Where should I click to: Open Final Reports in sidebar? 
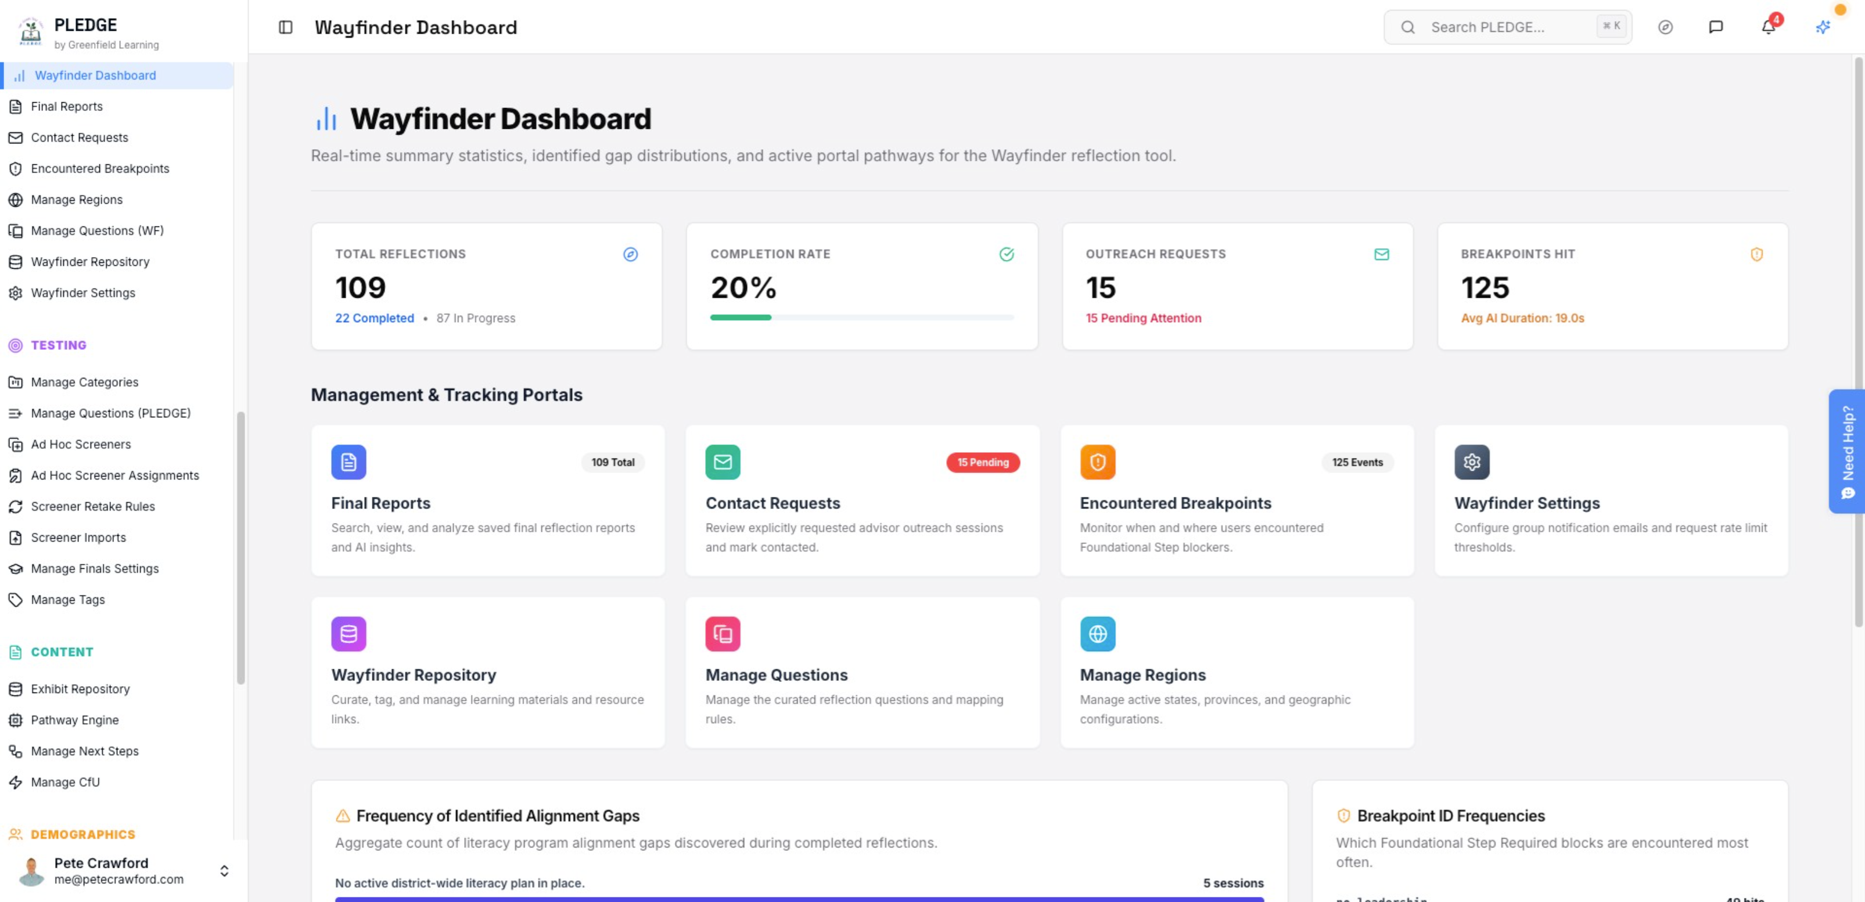[118, 106]
